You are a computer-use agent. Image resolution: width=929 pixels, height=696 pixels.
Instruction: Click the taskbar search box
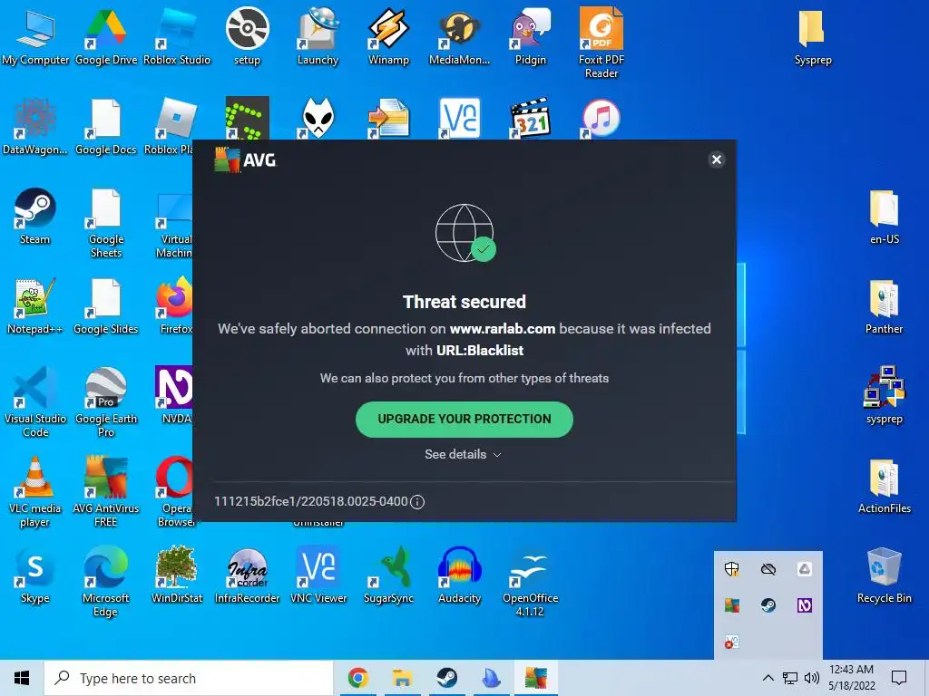pyautogui.click(x=189, y=678)
